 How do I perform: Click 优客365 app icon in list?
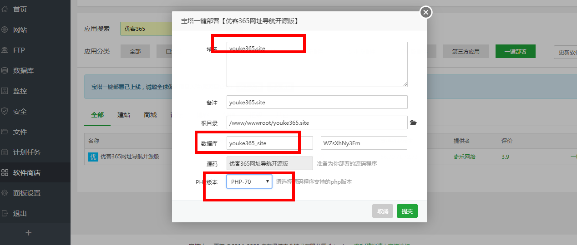pyautogui.click(x=93, y=157)
